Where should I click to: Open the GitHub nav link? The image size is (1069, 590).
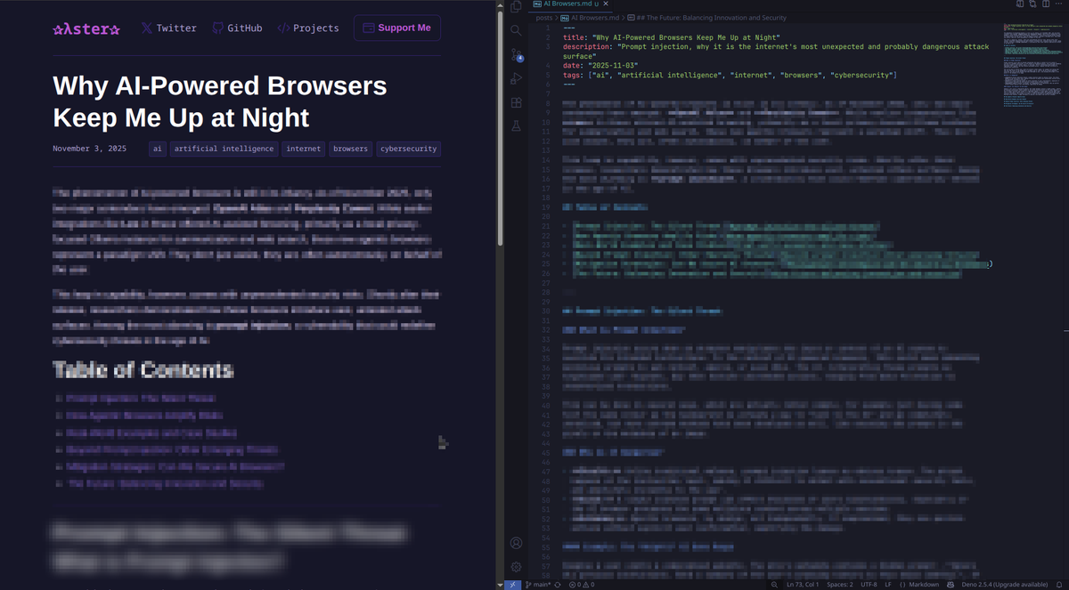(x=237, y=28)
